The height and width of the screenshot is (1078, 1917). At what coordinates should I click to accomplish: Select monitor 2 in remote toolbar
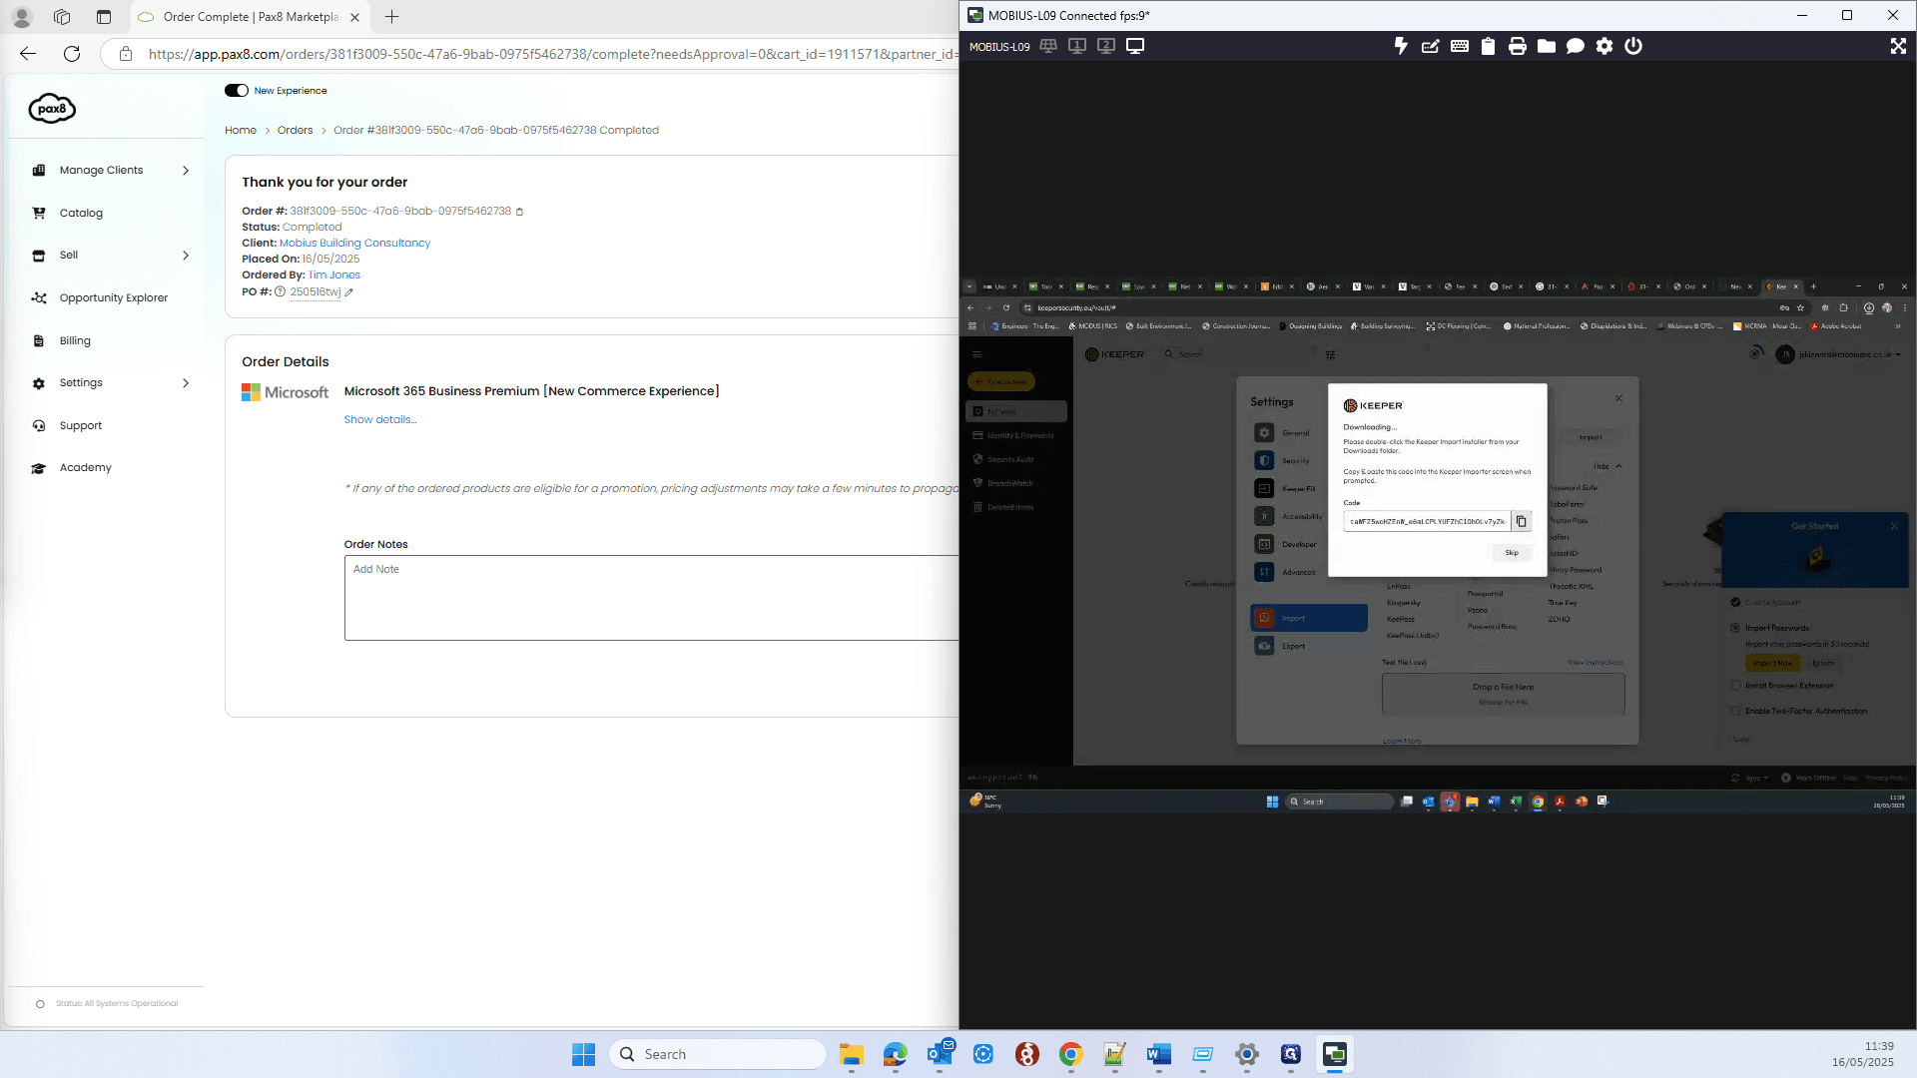(x=1106, y=46)
